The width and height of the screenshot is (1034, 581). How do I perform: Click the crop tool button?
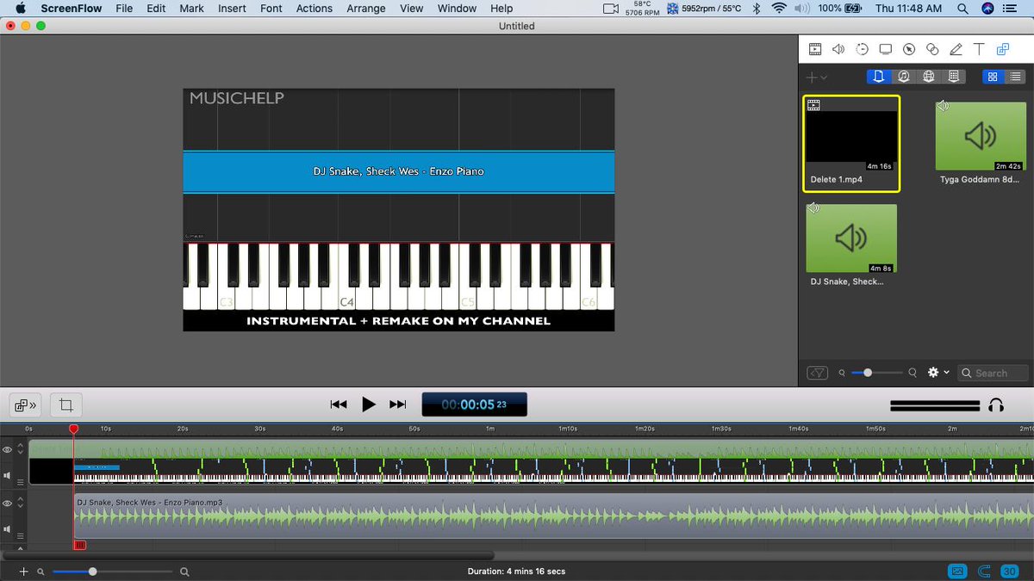click(65, 405)
